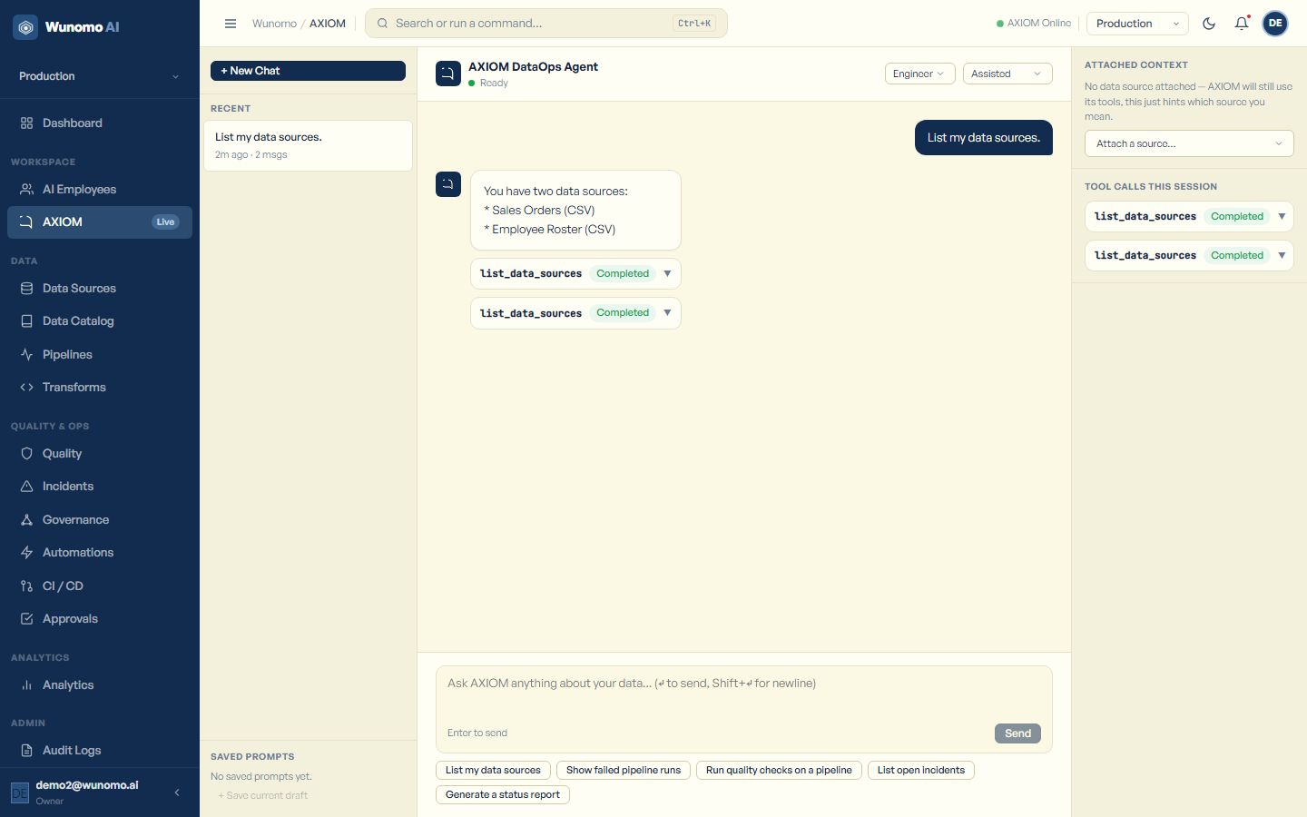Viewport: 1307px width, 817px height.
Task: Select 'Show failed pipeline runs' suggestion
Action: pyautogui.click(x=624, y=771)
